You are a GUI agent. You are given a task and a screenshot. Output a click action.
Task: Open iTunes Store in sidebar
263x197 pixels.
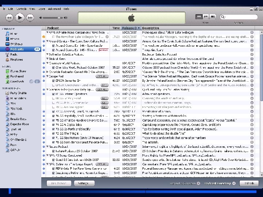18,71
